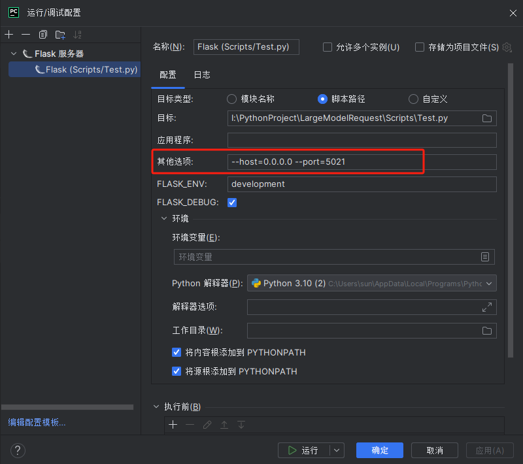This screenshot has width=523, height=464.
Task: Edit the before-launch task
Action: click(x=207, y=425)
